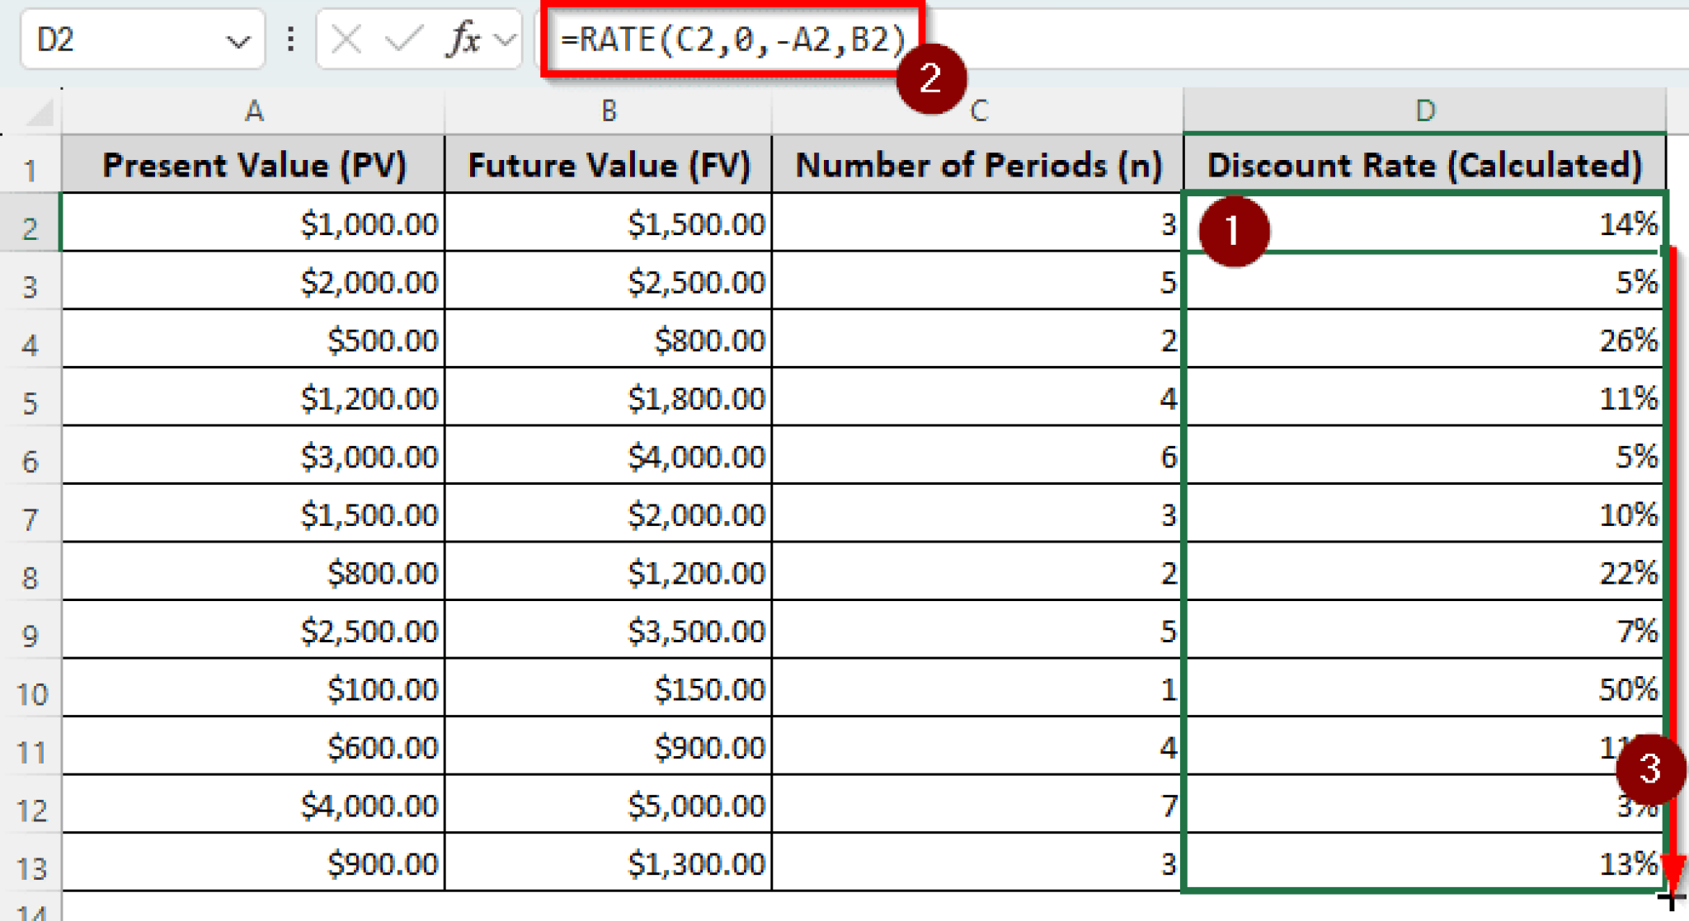
Task: Select column D header
Action: (1425, 110)
